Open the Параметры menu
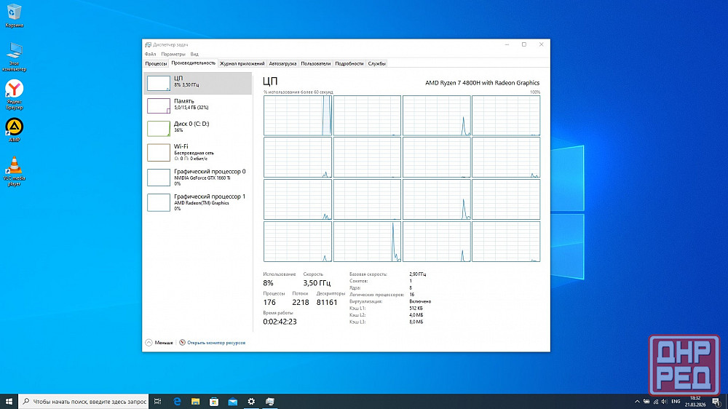The width and height of the screenshot is (728, 409). pyautogui.click(x=173, y=54)
